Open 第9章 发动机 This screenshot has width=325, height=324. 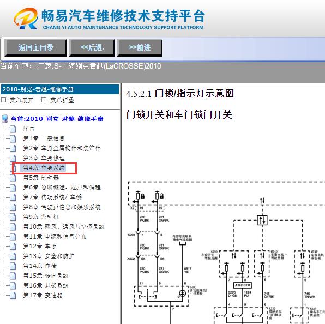coord(40,217)
